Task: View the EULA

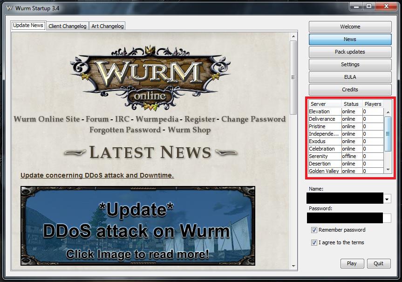Action: [x=350, y=77]
